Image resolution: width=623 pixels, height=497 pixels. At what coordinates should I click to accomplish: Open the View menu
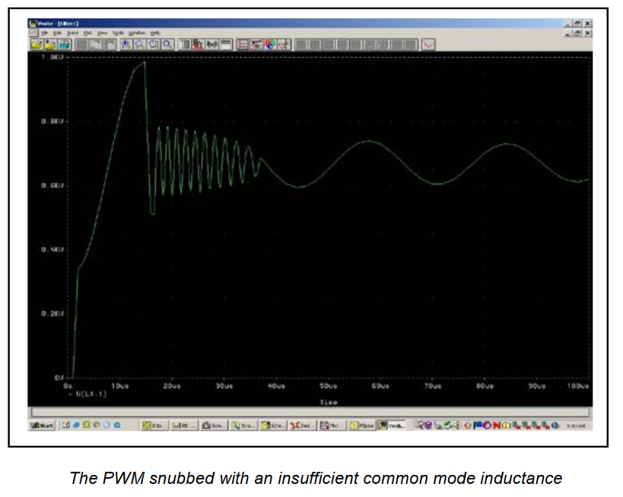tap(102, 33)
